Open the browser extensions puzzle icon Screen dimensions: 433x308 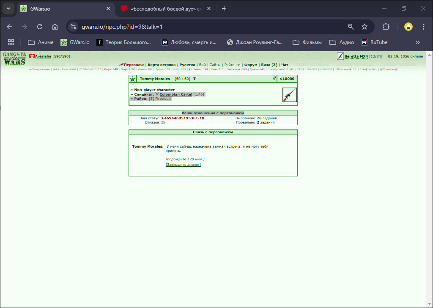(386, 27)
